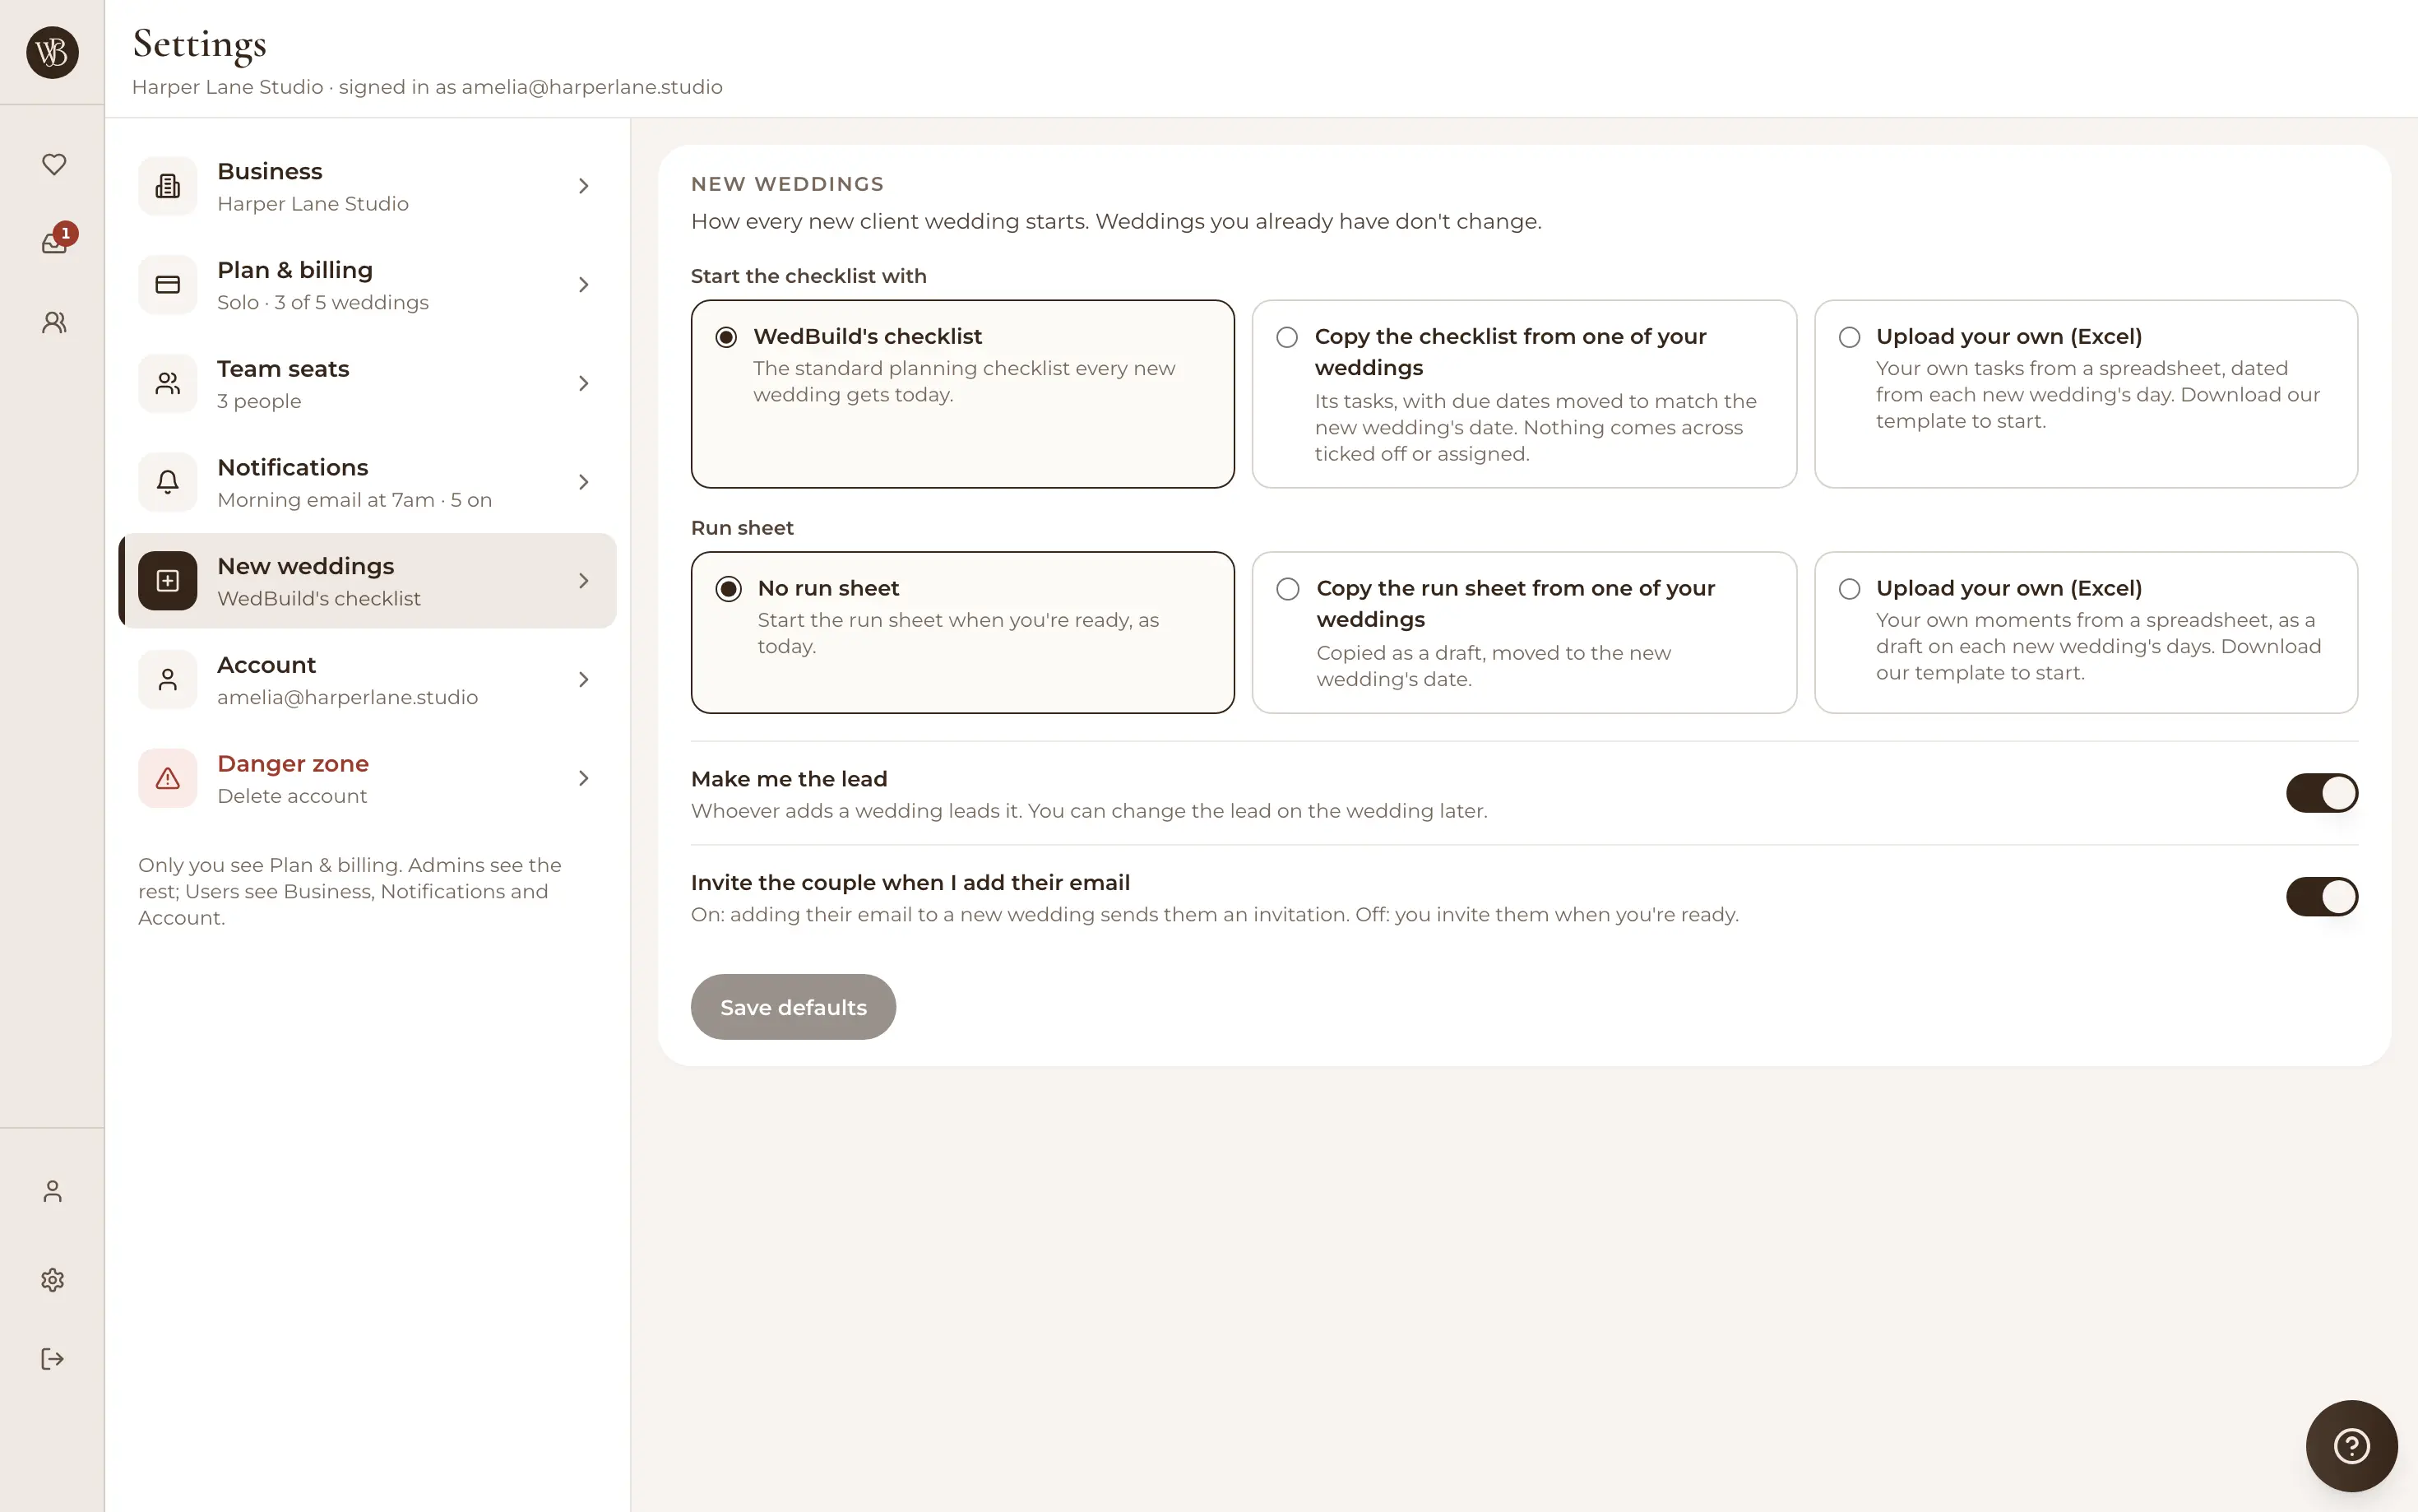Image resolution: width=2418 pixels, height=1512 pixels.
Task: Expand the Business row chevron
Action: point(584,186)
